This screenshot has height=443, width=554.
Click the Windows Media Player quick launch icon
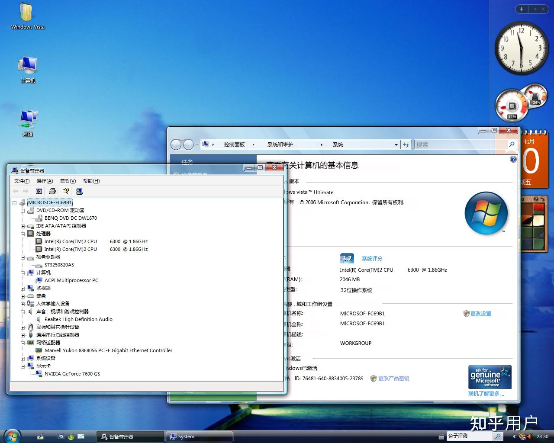71,437
